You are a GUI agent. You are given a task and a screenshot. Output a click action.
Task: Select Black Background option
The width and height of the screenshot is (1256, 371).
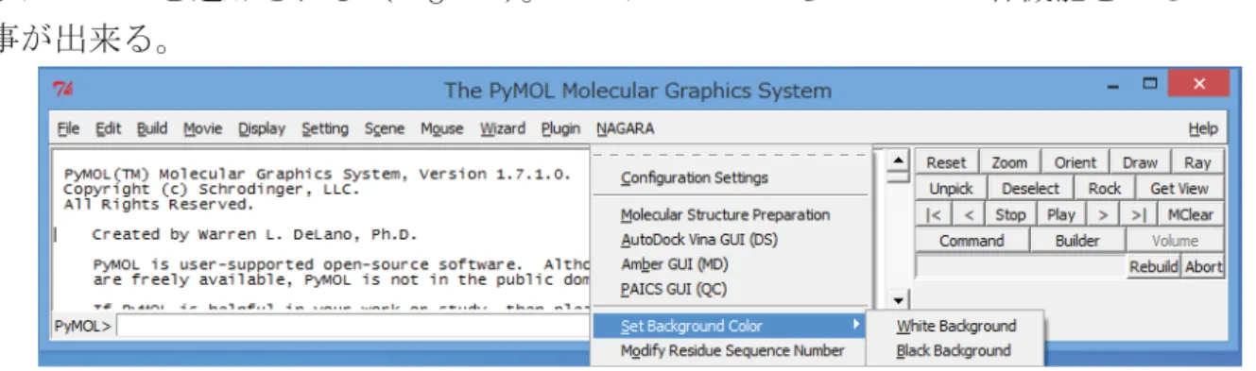coord(953,350)
